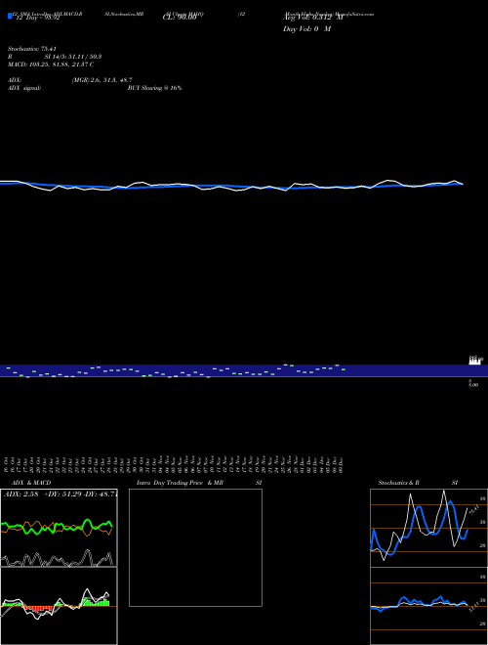Click the 'SI 14/3: 51.11 / 50.3' value
Screen dimensions: 488x645
[x=73, y=57]
